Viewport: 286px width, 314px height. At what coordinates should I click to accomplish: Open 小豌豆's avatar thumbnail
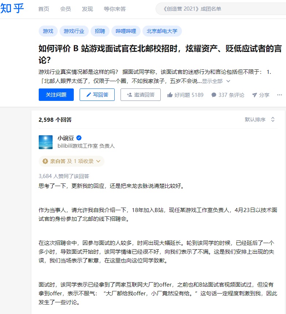tap(46, 142)
